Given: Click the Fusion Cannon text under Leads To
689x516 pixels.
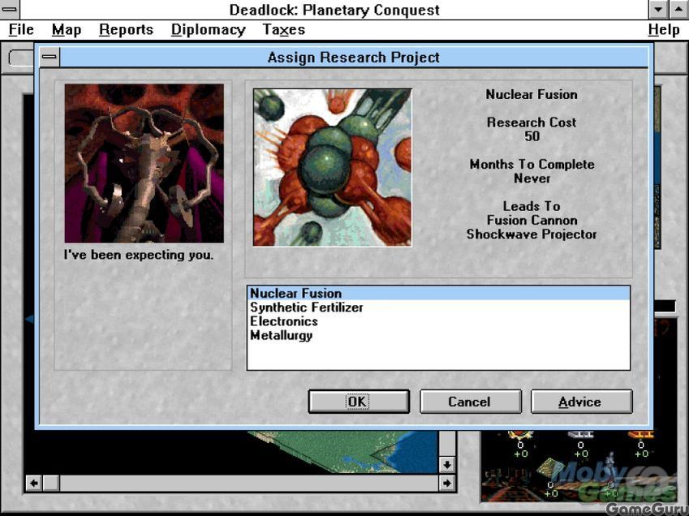Looking at the screenshot, I should pyautogui.click(x=532, y=220).
